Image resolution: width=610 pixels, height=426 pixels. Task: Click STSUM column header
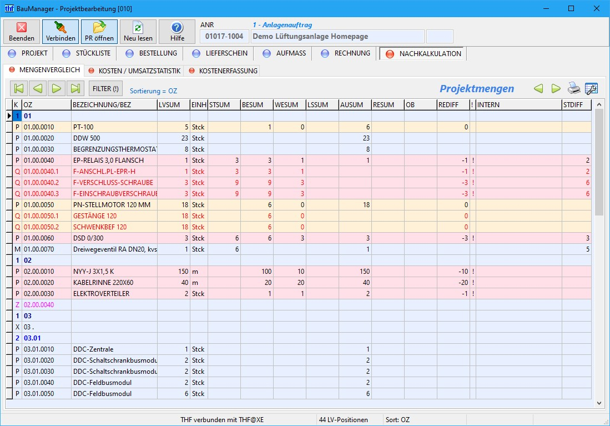coord(224,105)
